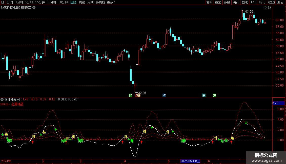Select the 5分钟 period

pyautogui.click(x=29, y=2)
